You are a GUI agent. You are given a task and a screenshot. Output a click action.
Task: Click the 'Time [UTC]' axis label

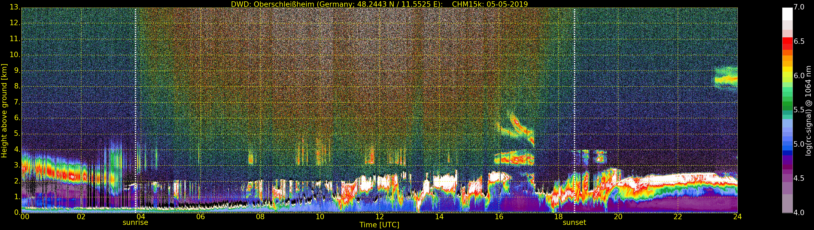379,225
